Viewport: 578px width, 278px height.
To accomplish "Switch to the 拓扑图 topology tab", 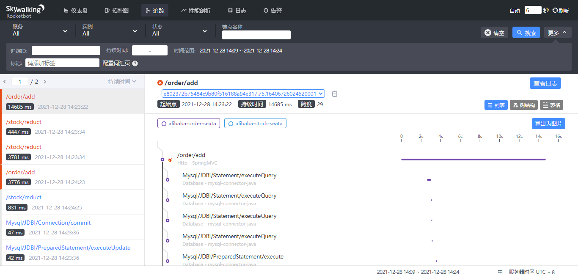I will [x=116, y=10].
